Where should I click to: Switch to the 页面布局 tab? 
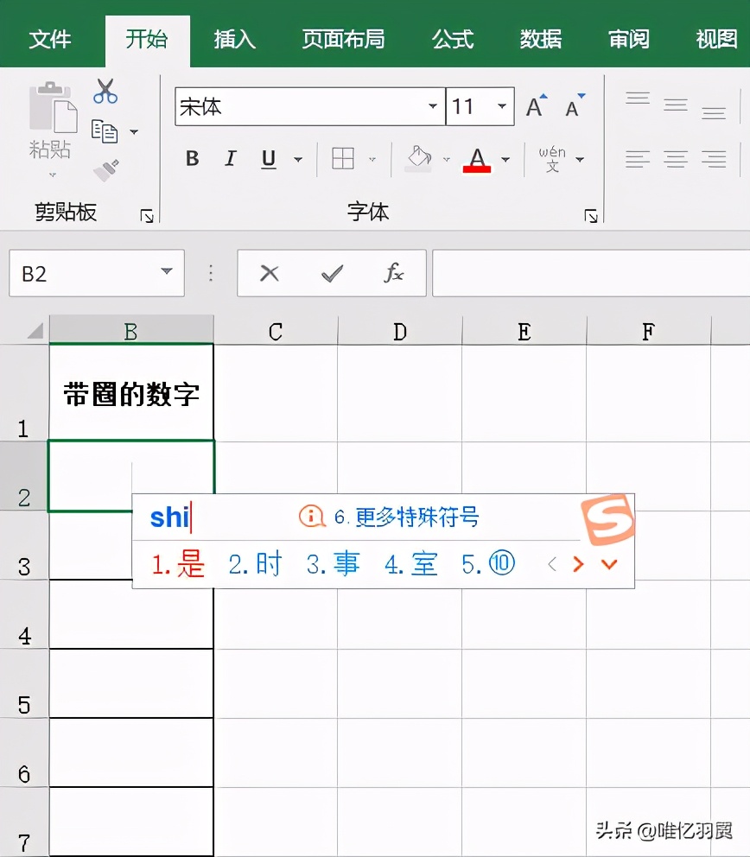(x=343, y=40)
